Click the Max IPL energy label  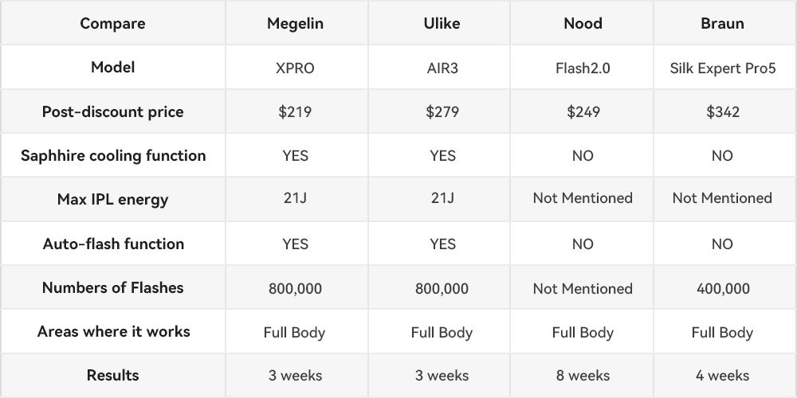point(112,200)
